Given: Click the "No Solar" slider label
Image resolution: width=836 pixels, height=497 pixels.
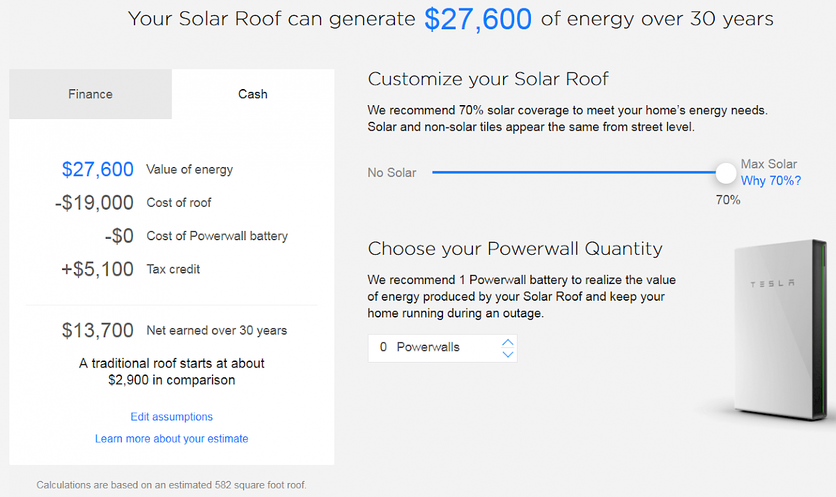Looking at the screenshot, I should point(392,173).
